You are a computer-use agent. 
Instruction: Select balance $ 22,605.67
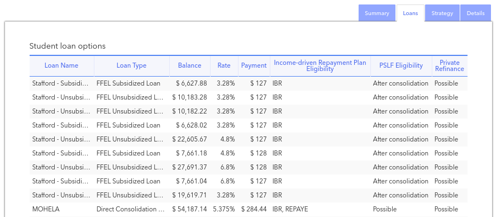point(189,139)
